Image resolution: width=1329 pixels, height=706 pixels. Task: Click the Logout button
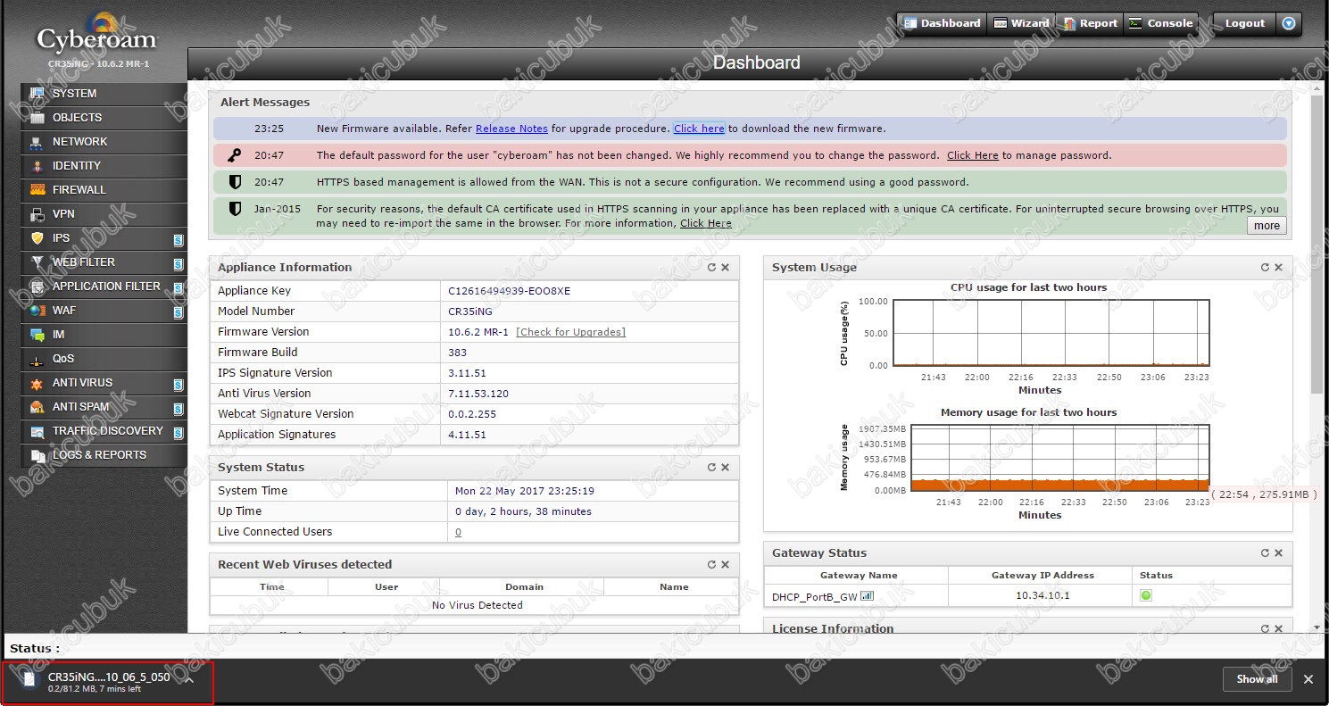(1244, 23)
